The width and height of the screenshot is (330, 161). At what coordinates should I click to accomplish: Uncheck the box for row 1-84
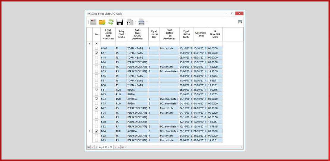(x=96, y=131)
